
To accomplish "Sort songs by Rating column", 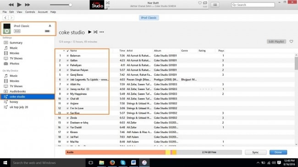I will (202, 50).
